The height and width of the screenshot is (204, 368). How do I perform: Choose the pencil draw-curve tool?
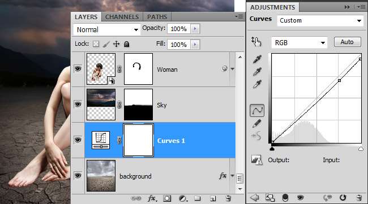point(257,123)
